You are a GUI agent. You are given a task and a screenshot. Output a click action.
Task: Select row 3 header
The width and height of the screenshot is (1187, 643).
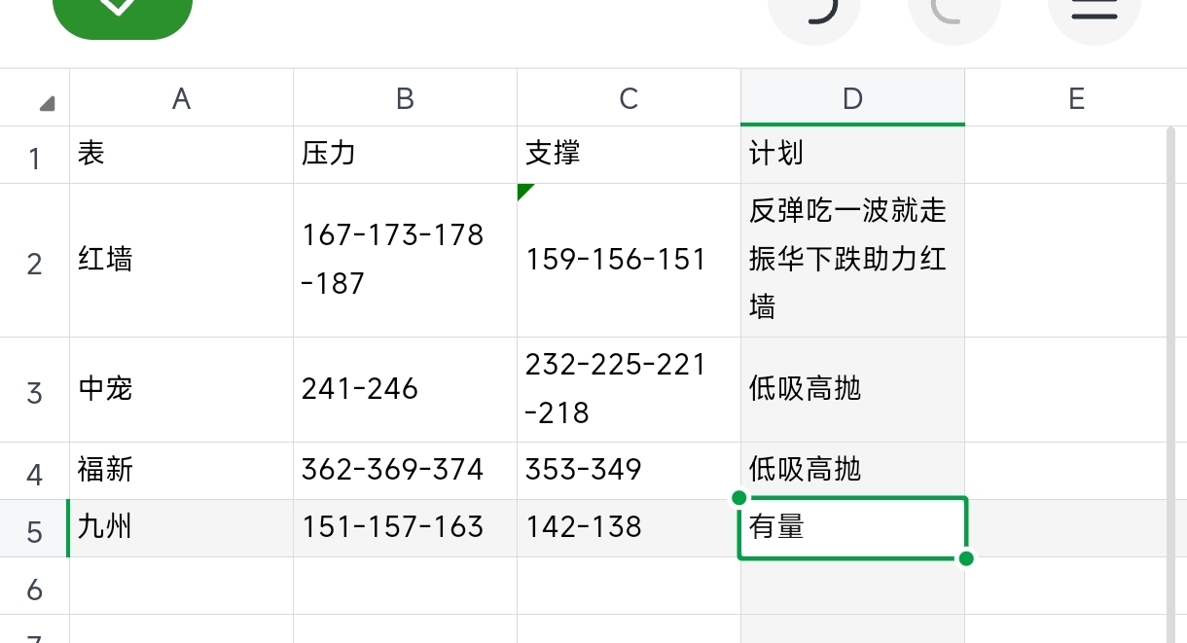pyautogui.click(x=35, y=390)
